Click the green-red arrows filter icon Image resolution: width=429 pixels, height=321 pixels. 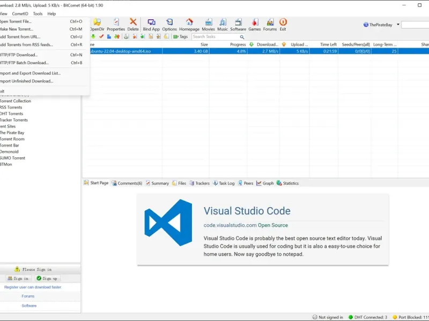click(x=117, y=36)
